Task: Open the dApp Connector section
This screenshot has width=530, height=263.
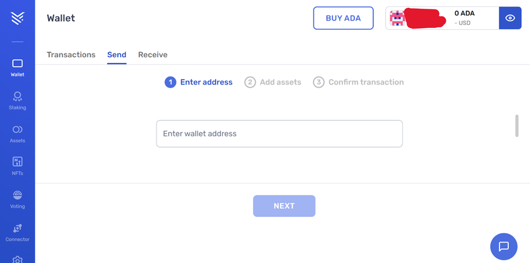Action: tap(17, 232)
